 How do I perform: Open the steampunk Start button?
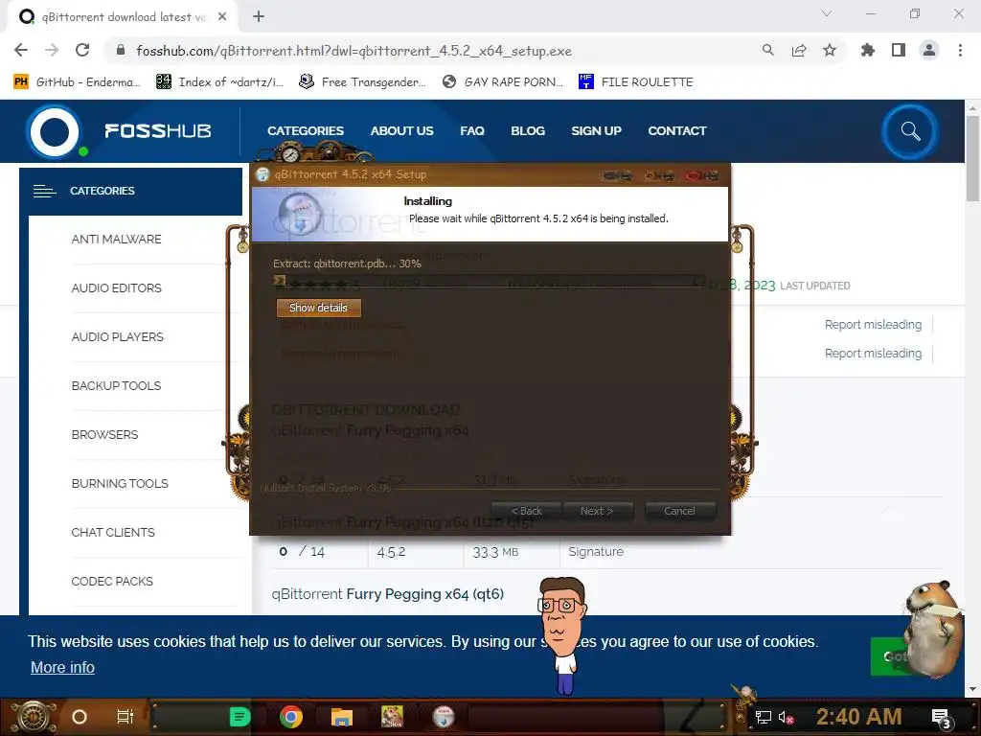[x=33, y=717]
